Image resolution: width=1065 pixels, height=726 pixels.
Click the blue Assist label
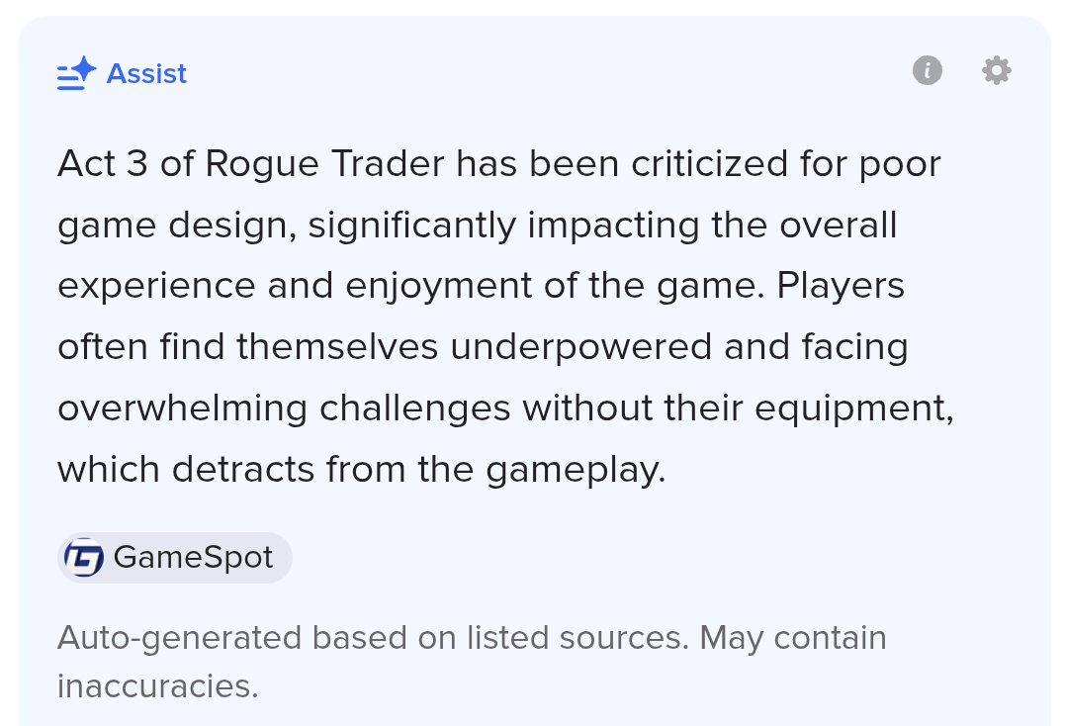tap(146, 73)
